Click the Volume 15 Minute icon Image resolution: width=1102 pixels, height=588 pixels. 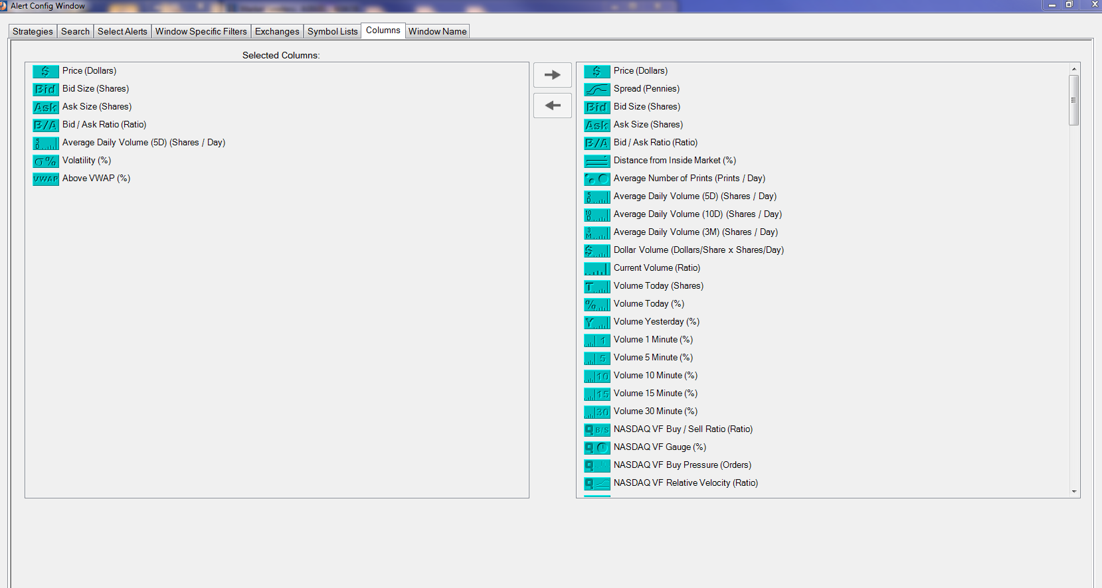[597, 394]
